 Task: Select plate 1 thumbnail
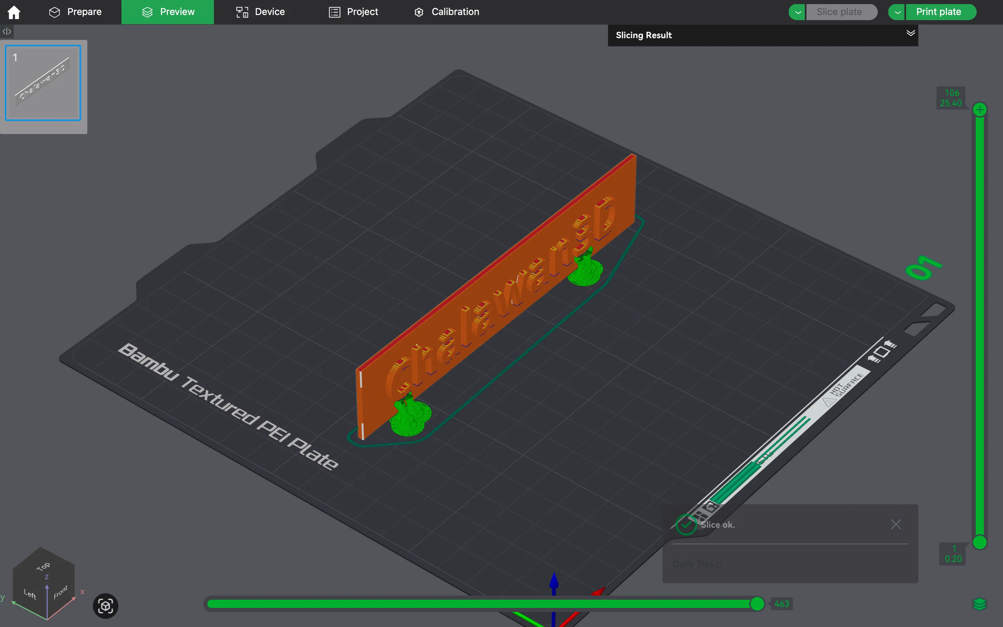43,83
